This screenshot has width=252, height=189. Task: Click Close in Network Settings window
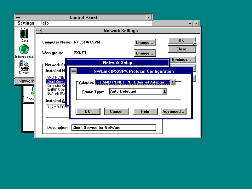[182, 49]
